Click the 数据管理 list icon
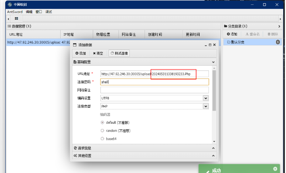Image resolution: width=286 pixels, height=173 pixels. click(9, 26)
